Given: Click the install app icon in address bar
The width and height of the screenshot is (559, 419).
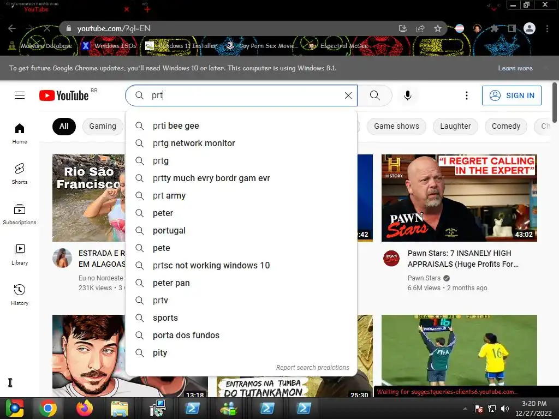Looking at the screenshot, I should tap(403, 28).
